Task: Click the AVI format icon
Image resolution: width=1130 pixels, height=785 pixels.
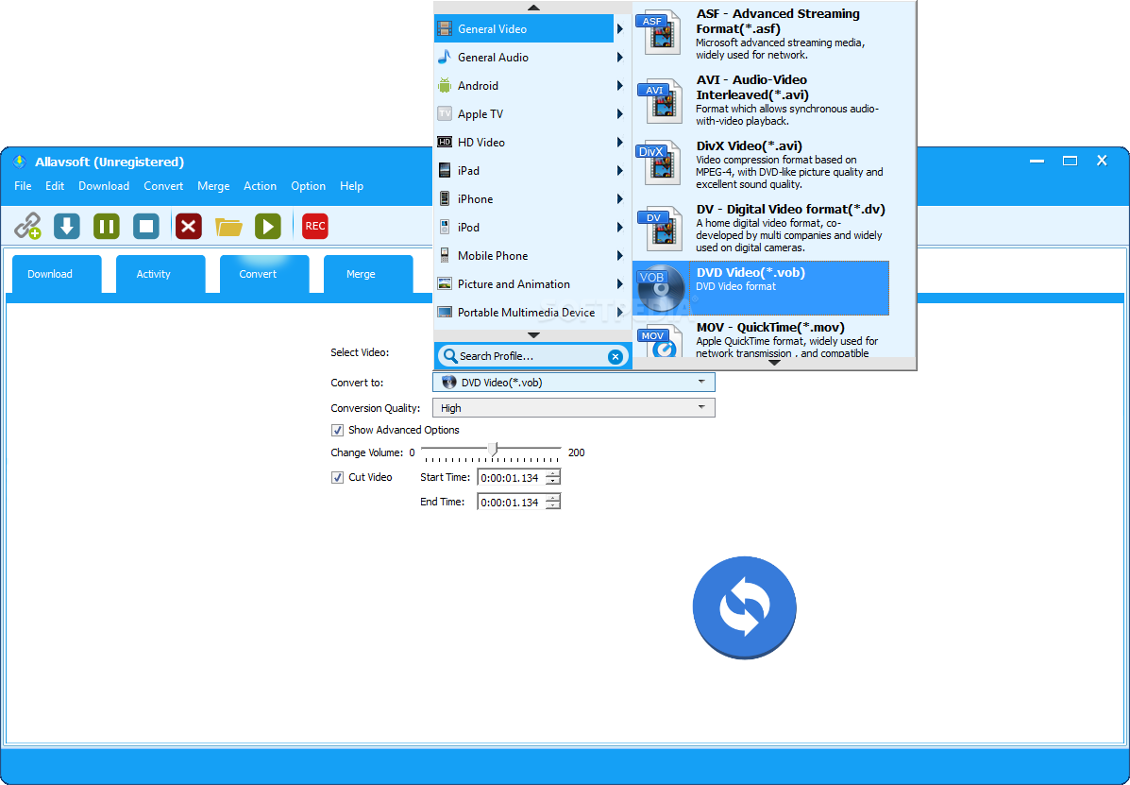Action: [x=659, y=101]
